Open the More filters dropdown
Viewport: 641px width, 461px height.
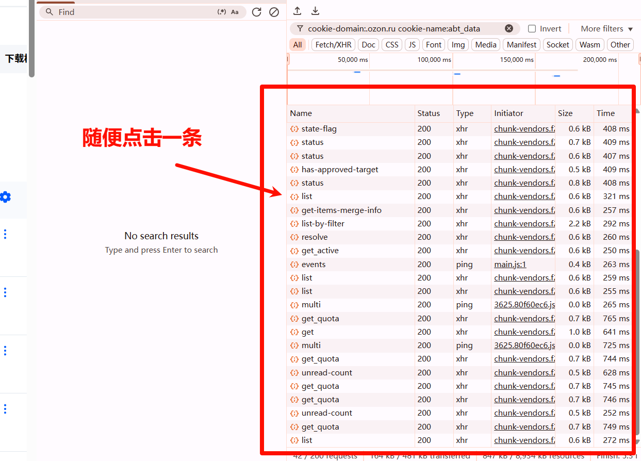pos(606,29)
